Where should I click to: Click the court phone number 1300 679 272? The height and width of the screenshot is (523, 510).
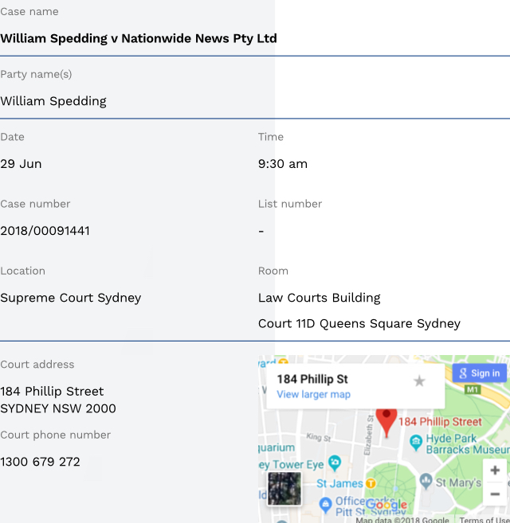pyautogui.click(x=41, y=462)
